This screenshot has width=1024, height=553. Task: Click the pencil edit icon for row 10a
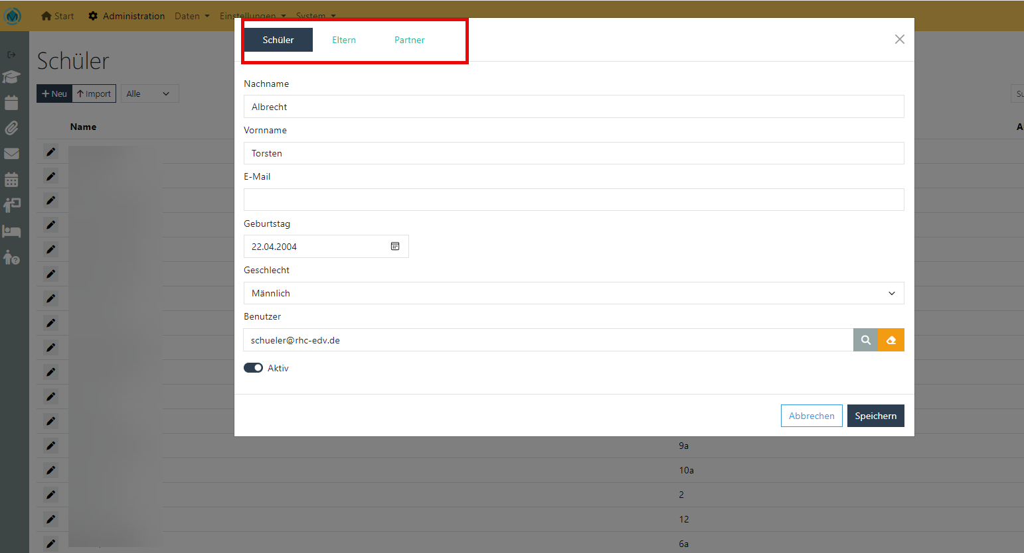click(51, 470)
